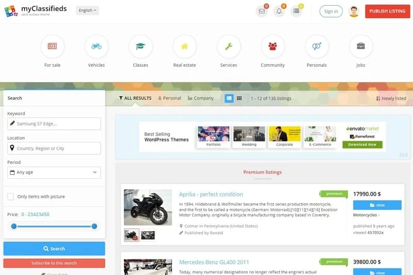Click the Premium listings heading
Viewport: 413px width, 275px height.
(x=262, y=172)
